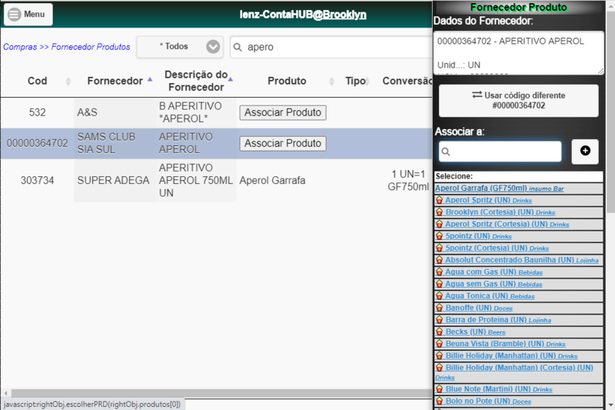Open the Fornecedor Produtos breadcrumb link
615x410 pixels.
point(91,47)
